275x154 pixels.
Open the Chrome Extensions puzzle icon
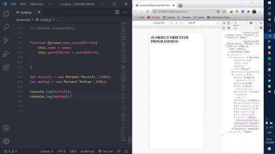click(x=248, y=12)
